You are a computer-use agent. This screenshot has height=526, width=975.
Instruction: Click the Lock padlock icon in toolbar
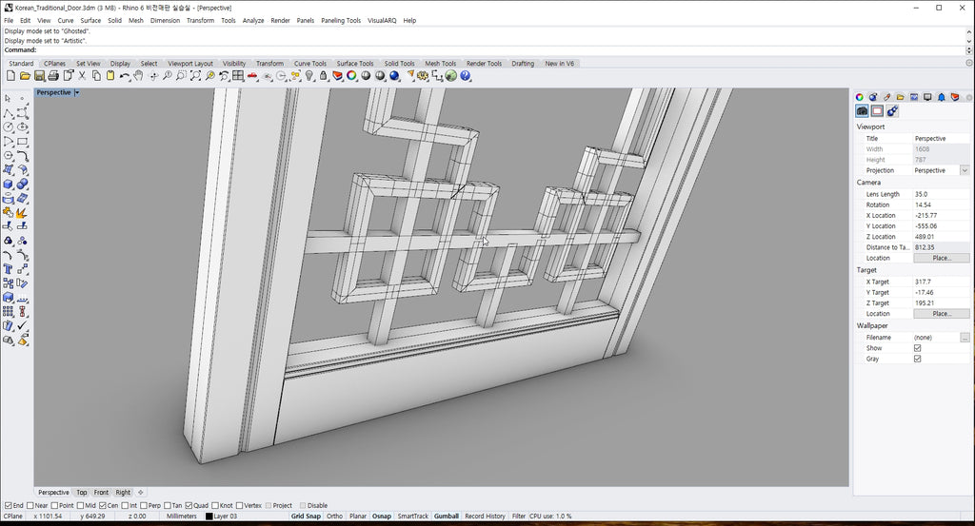point(324,76)
